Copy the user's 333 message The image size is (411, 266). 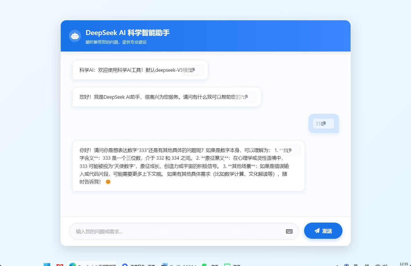(324, 124)
